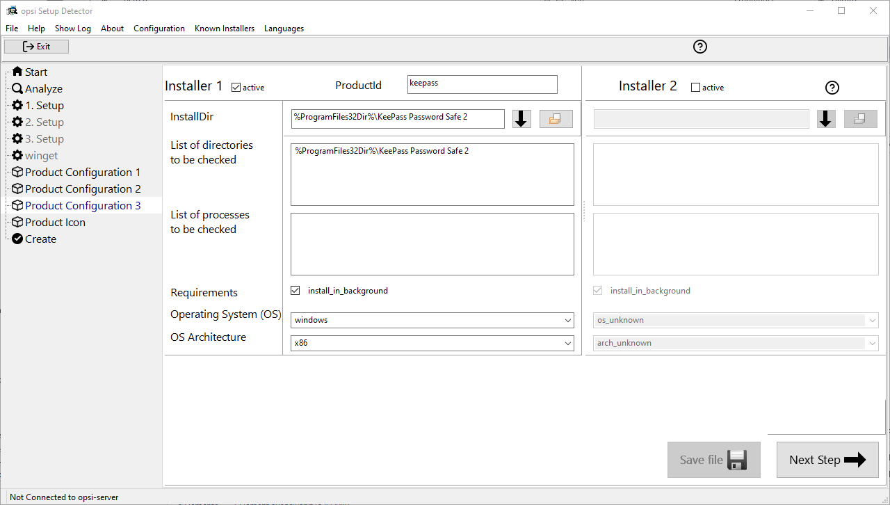Click the gear icon beside 2. Setup
The image size is (890, 505).
click(x=17, y=122)
